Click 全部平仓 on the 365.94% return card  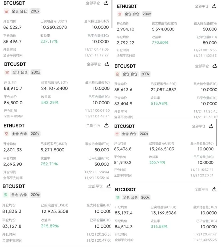pyautogui.click(x=199, y=126)
